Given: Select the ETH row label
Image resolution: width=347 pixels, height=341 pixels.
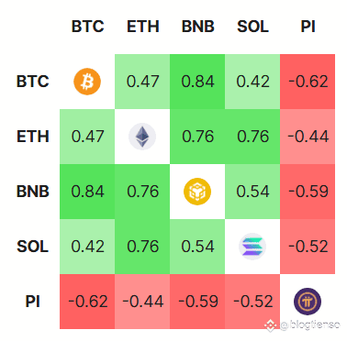Looking at the screenshot, I should pos(33,137).
